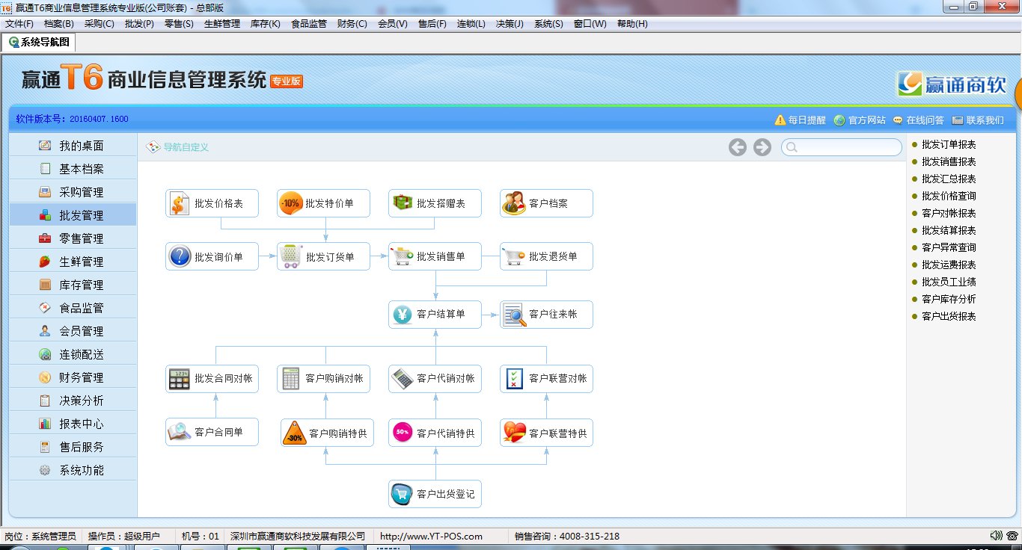This screenshot has width=1022, height=550.
Task: Switch to 系统导航图 tab
Action: 39,43
